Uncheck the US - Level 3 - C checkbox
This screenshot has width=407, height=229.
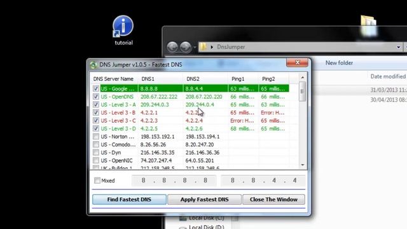coord(96,120)
